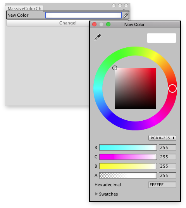The height and width of the screenshot is (208, 186).
Task: Click the R value field showing 255
Action: coord(167,147)
